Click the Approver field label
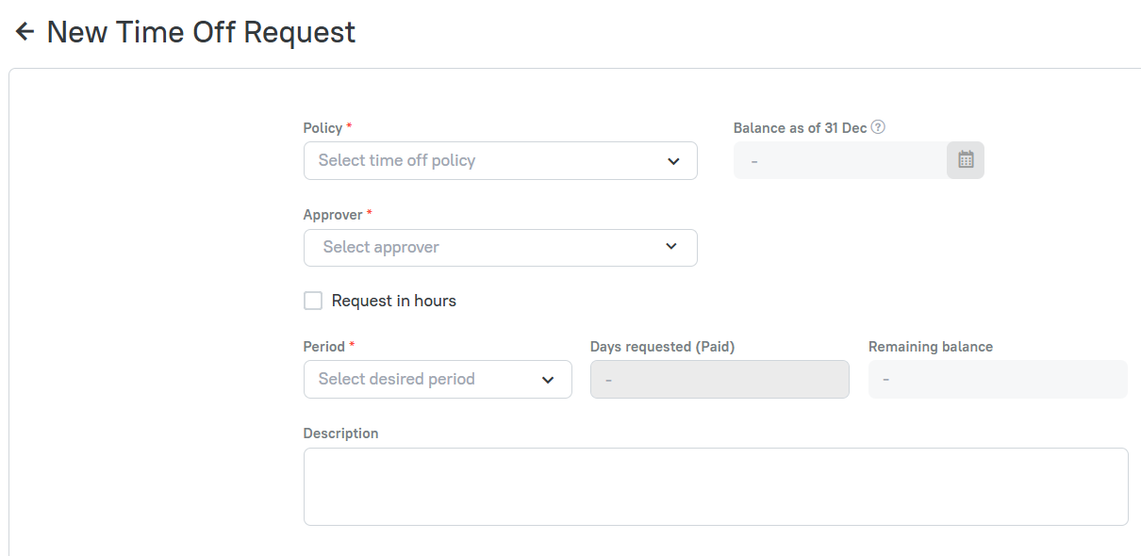1141x556 pixels. 332,215
